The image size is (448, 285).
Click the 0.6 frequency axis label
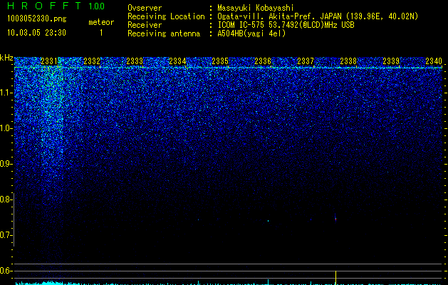point(6,271)
